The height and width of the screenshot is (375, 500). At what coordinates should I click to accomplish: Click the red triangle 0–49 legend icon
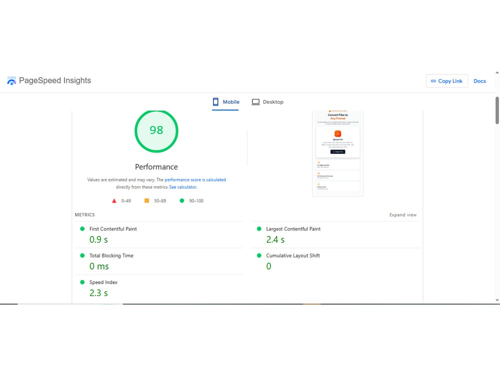[x=114, y=201]
